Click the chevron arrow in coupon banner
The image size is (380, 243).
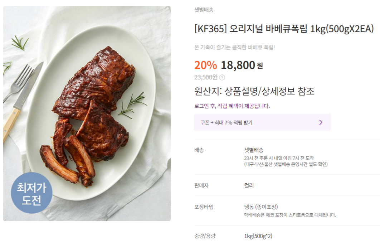point(321,122)
